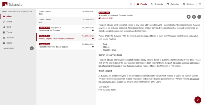Click the Sent paper plane icon

[x=4, y=27]
